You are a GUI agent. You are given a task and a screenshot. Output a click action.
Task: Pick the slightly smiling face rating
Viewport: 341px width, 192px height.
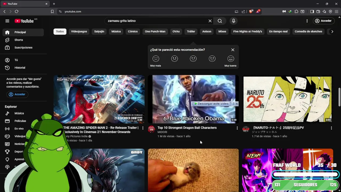[x=212, y=59]
